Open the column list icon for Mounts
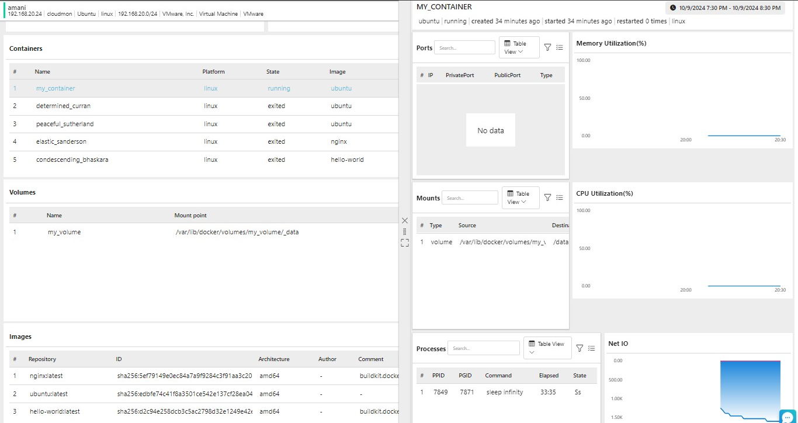The image size is (798, 423). (x=559, y=197)
